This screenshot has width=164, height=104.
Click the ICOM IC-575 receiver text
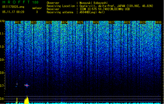tap(105, 9)
